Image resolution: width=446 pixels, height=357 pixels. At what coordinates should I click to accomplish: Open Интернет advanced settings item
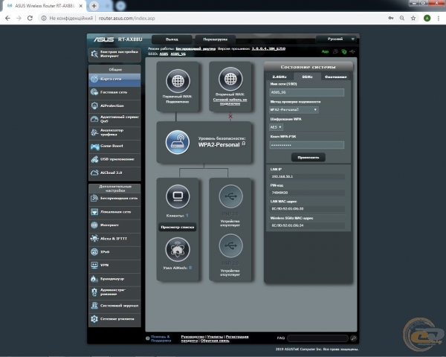(114, 225)
